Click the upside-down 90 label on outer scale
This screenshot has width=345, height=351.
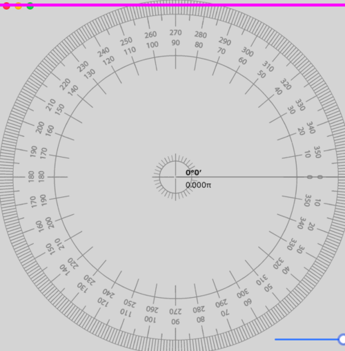[x=175, y=322]
